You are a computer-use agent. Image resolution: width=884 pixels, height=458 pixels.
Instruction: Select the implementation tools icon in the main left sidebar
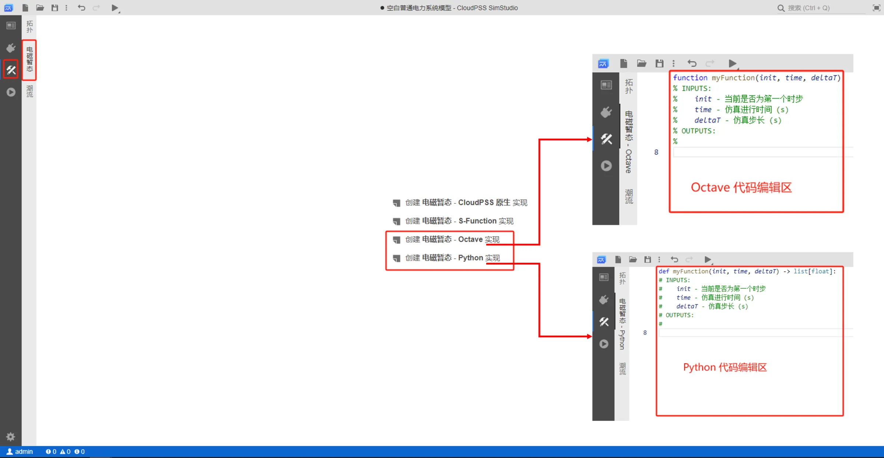(11, 69)
